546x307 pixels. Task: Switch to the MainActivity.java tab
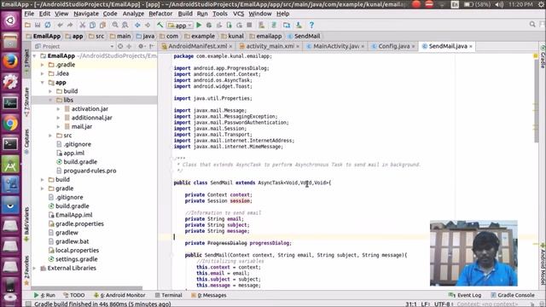point(335,46)
